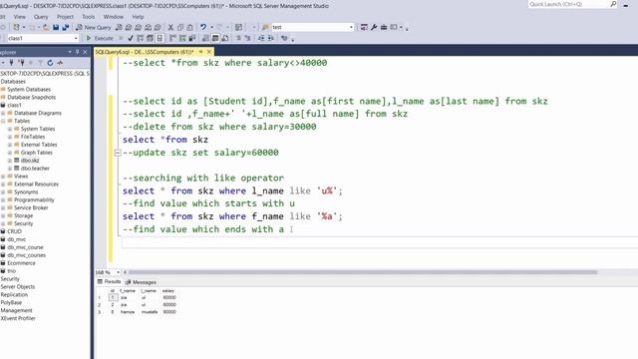
Task: Click the Save file icon
Action: 56,27
